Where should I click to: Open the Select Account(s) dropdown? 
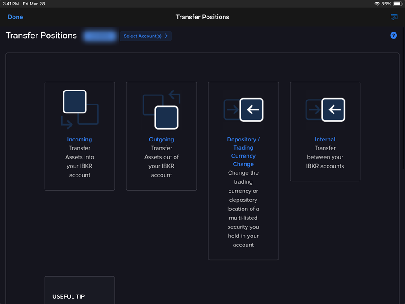145,36
